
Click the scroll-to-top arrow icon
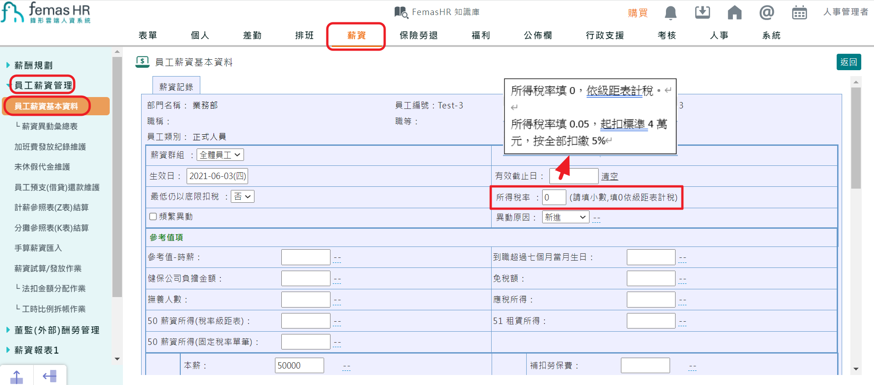coord(16,376)
